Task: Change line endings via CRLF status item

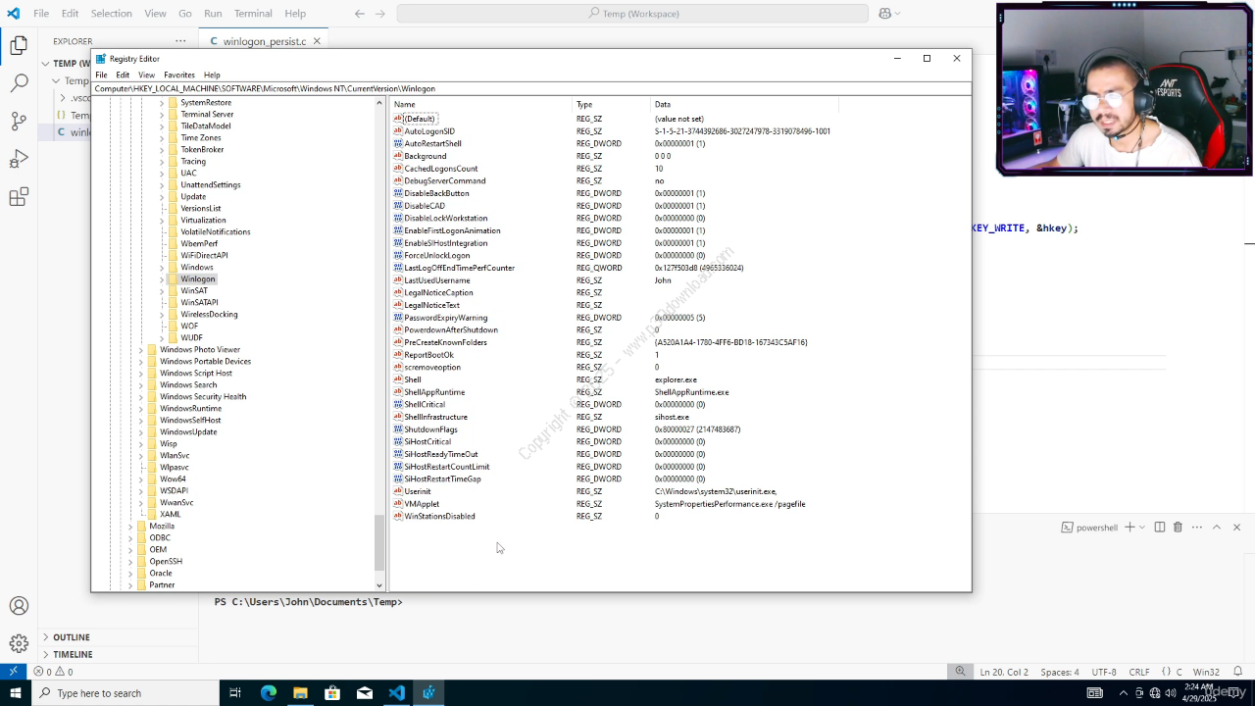Action: click(x=1139, y=672)
